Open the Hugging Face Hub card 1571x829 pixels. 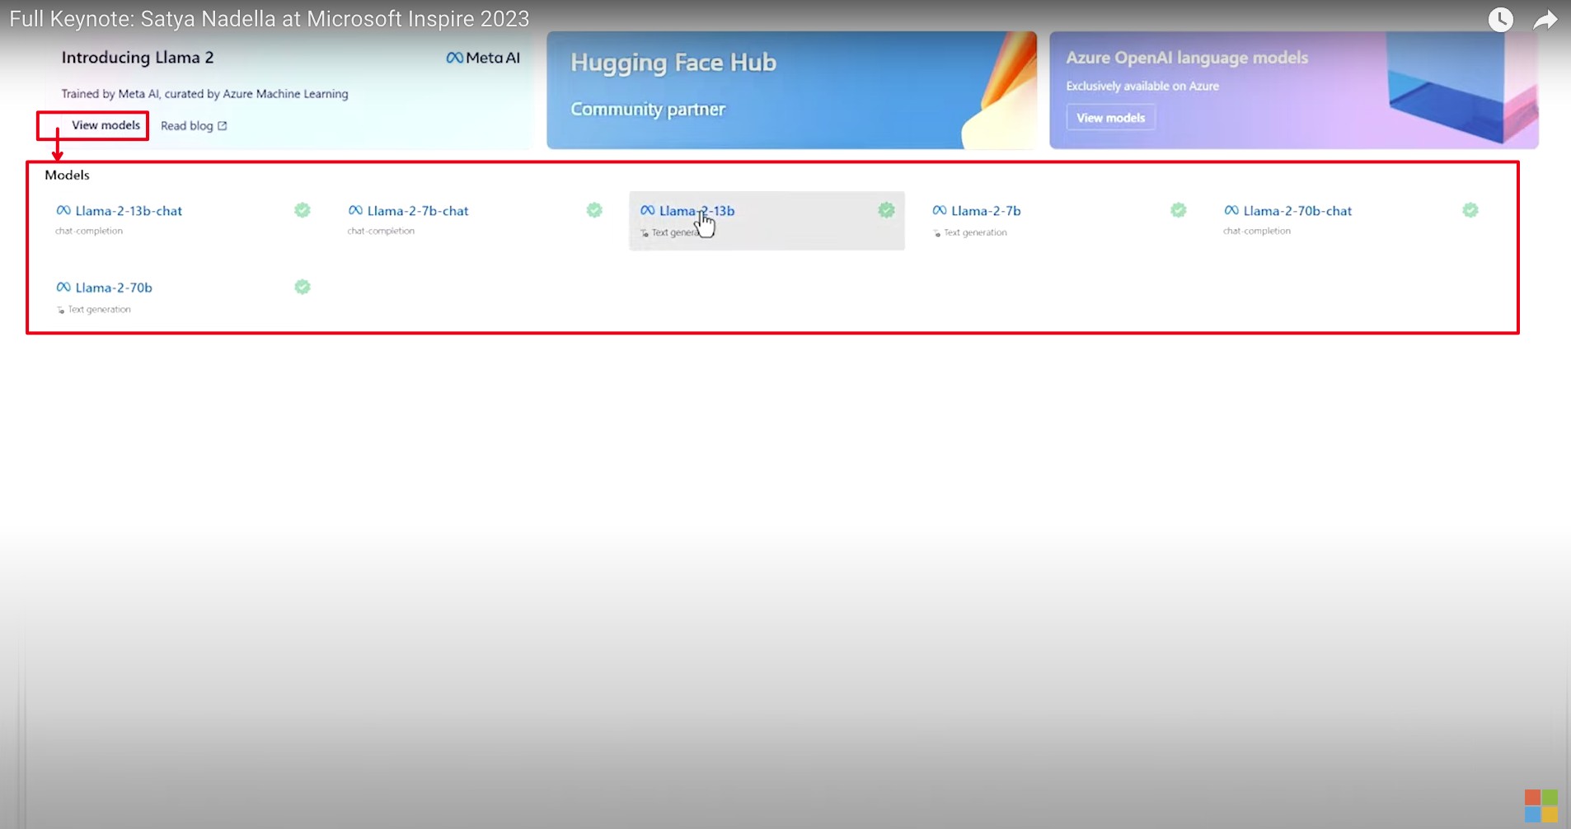[791, 90]
